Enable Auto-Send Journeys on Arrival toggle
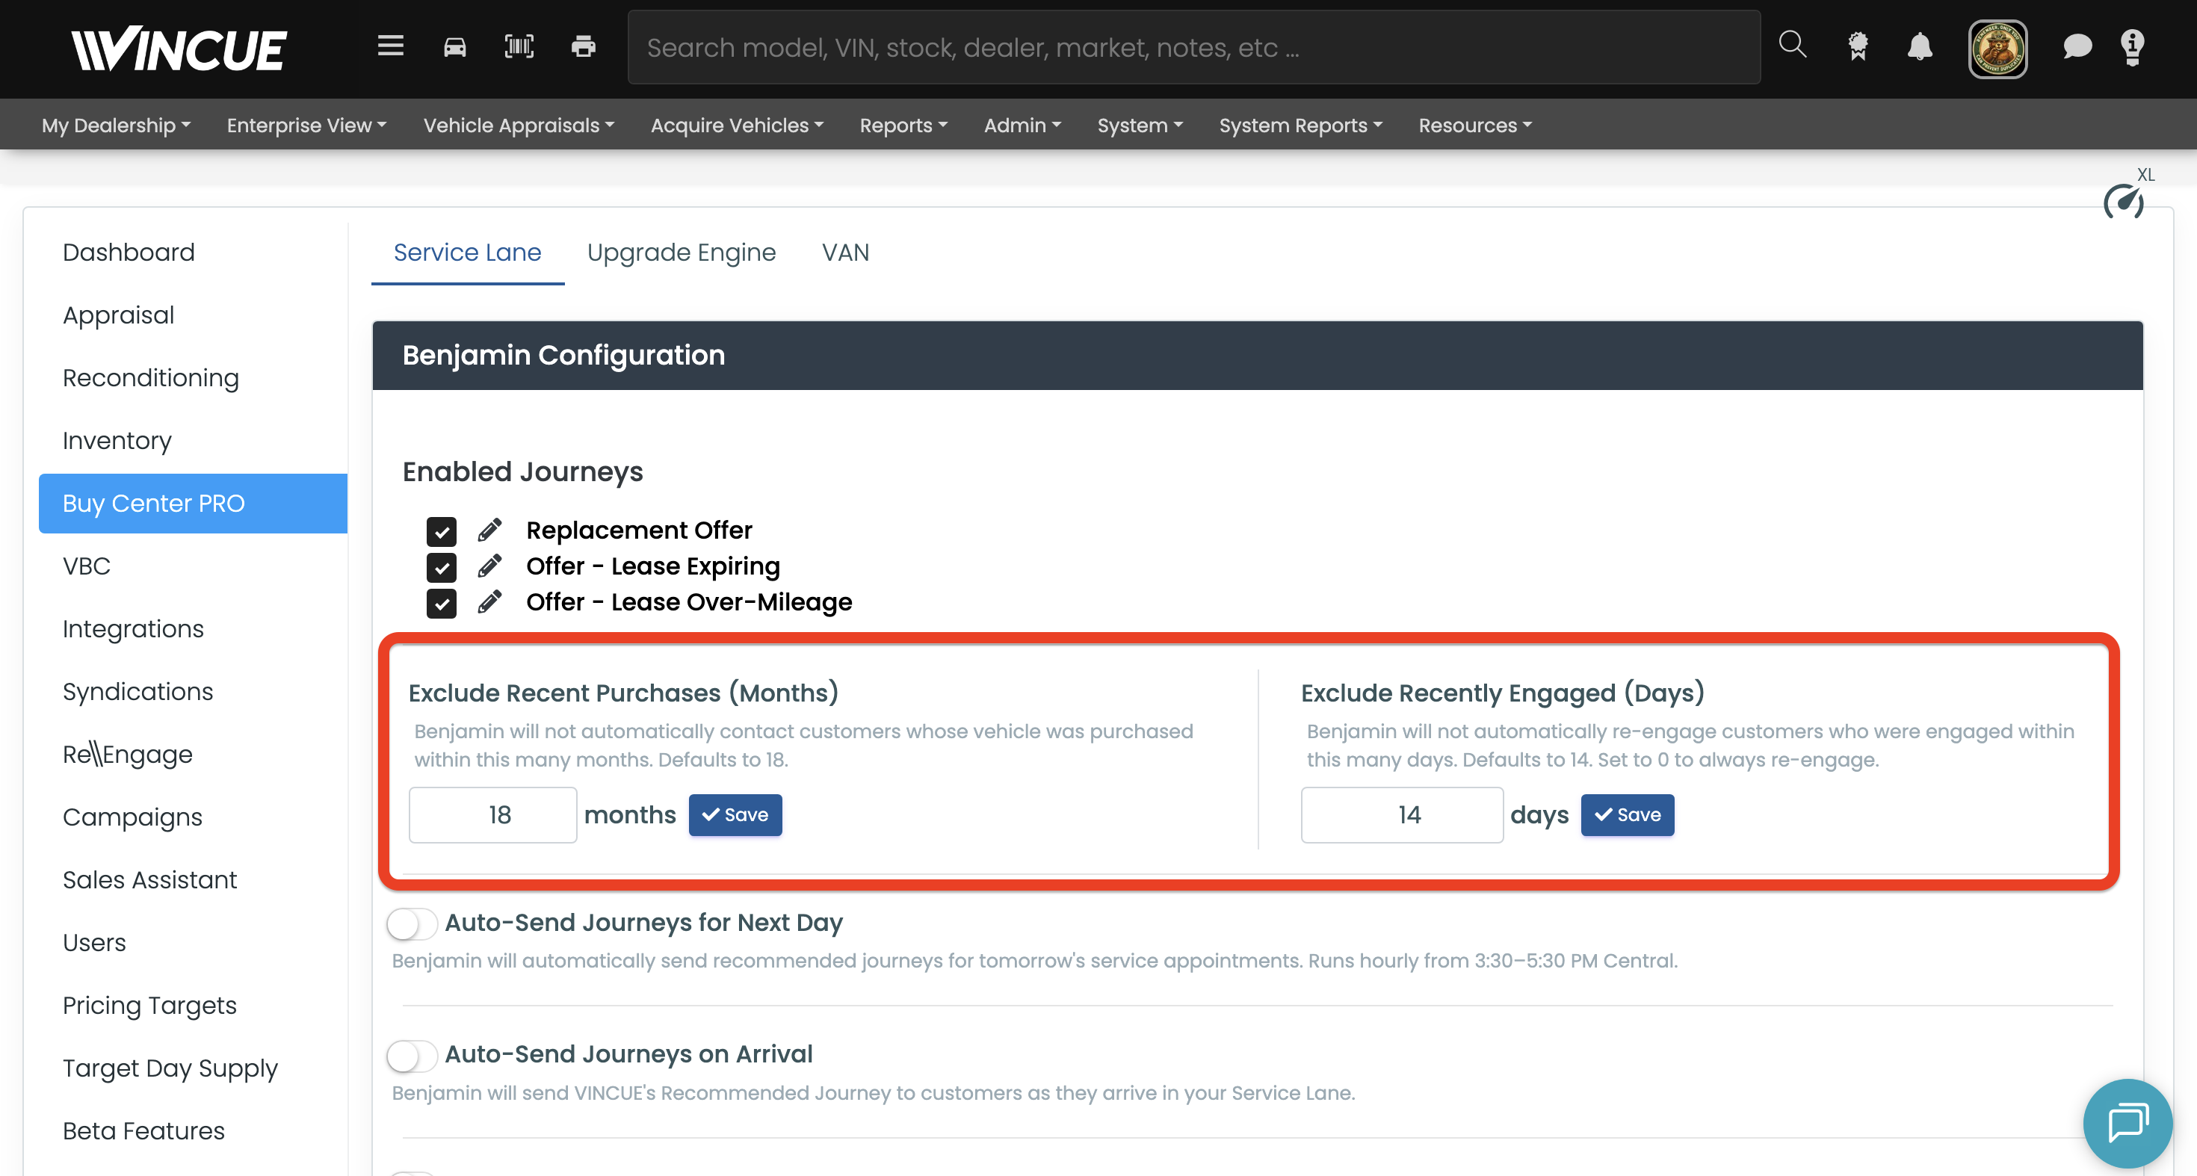 coord(412,1056)
